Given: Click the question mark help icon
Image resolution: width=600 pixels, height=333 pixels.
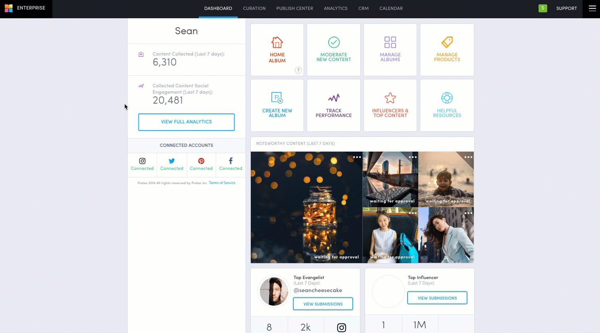Looking at the screenshot, I should pyautogui.click(x=298, y=70).
